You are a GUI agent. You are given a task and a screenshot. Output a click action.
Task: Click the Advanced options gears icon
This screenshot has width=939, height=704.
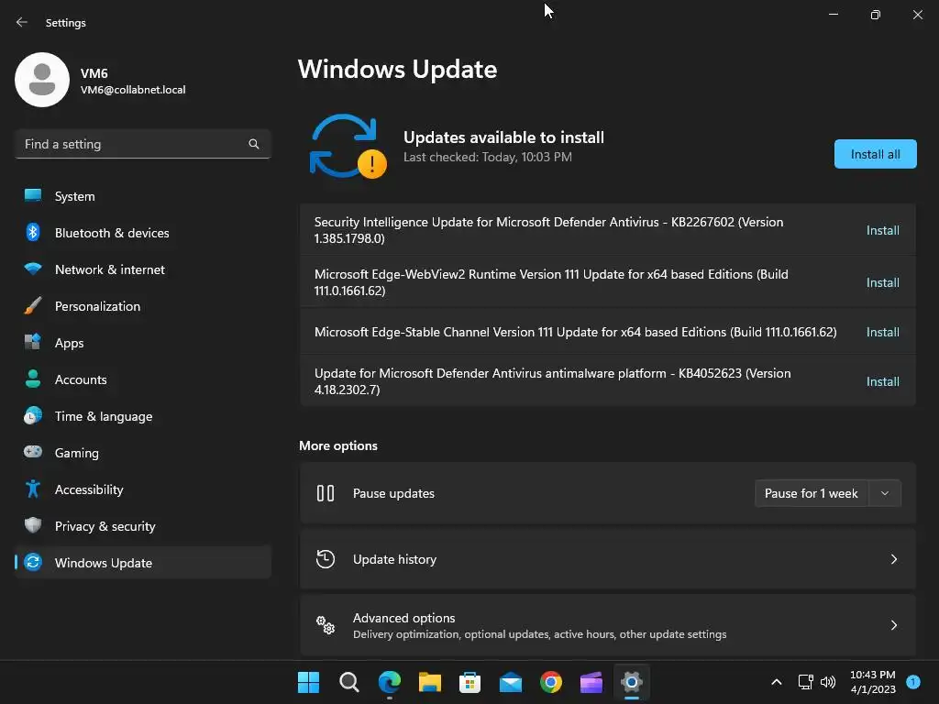(326, 625)
